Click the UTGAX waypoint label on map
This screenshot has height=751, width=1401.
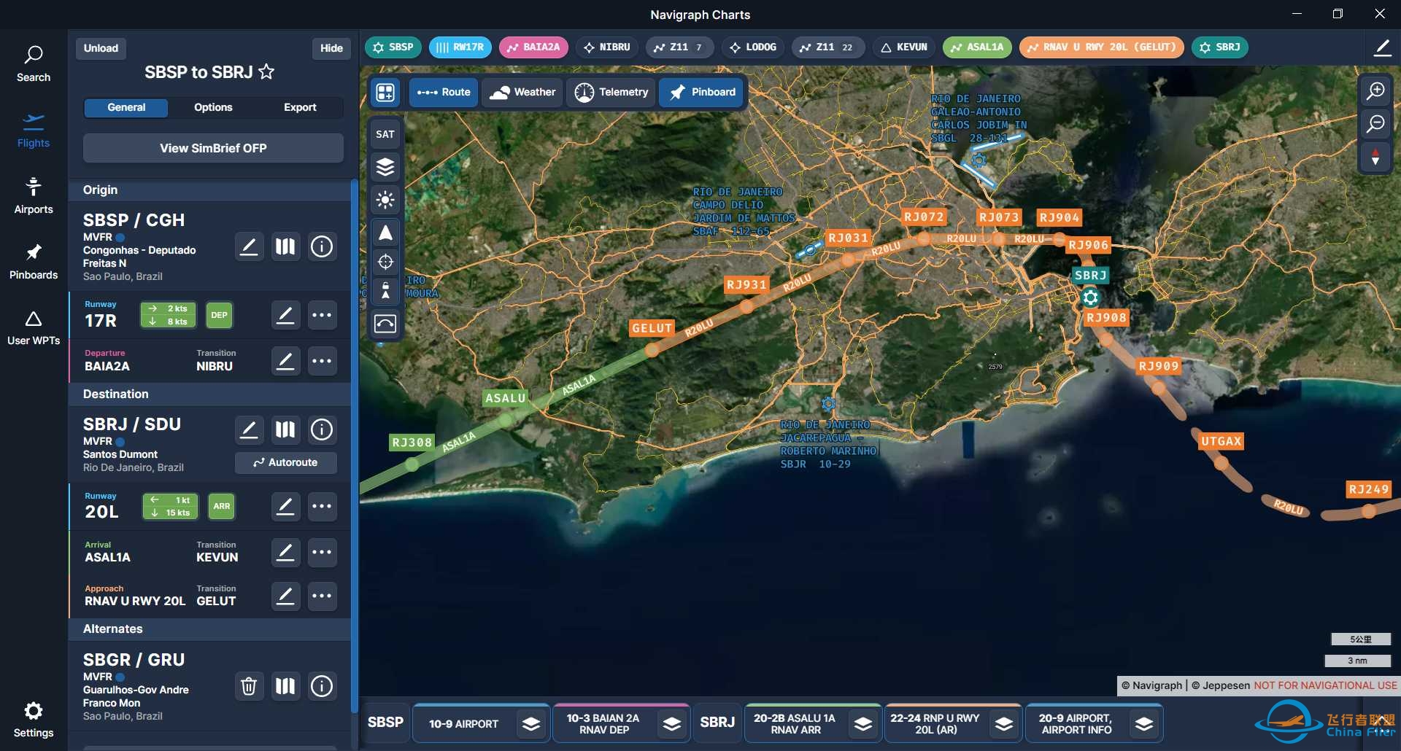click(x=1221, y=441)
